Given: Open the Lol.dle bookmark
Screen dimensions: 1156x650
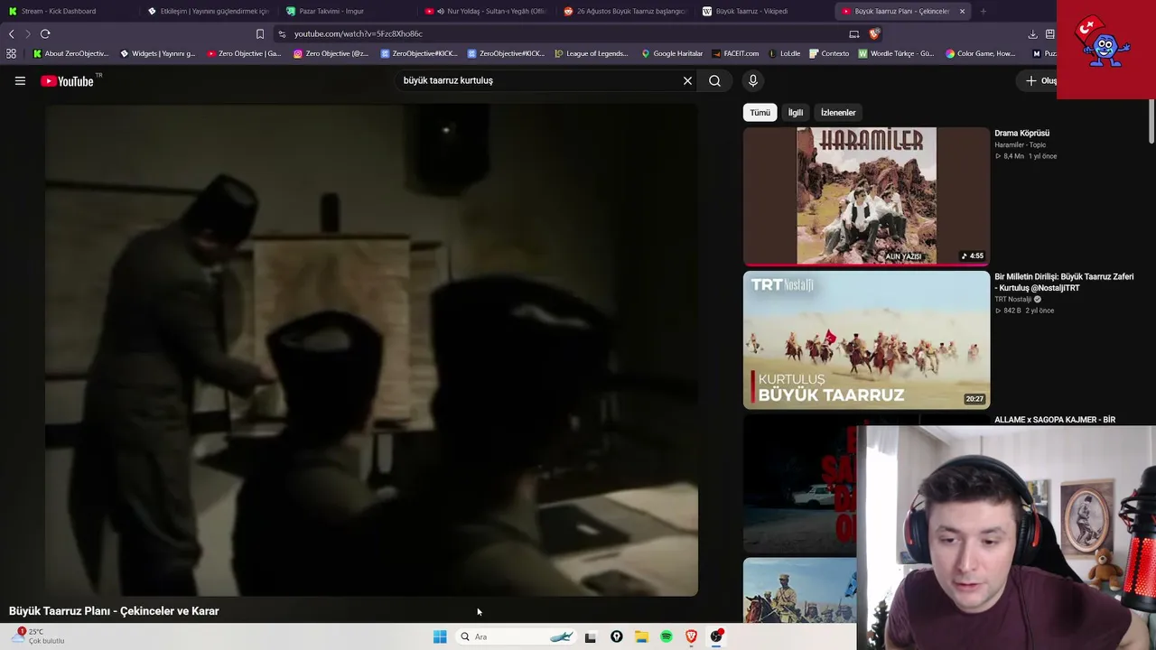Looking at the screenshot, I should tap(785, 53).
